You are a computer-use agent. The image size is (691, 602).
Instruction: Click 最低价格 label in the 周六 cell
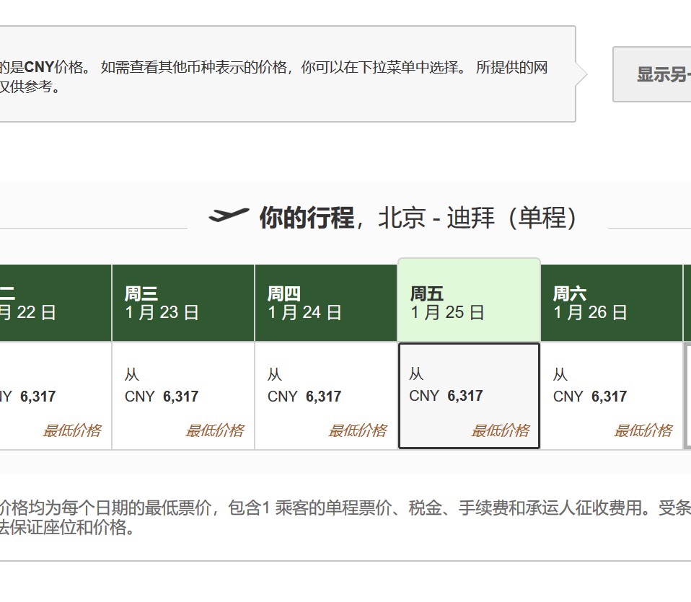(643, 430)
